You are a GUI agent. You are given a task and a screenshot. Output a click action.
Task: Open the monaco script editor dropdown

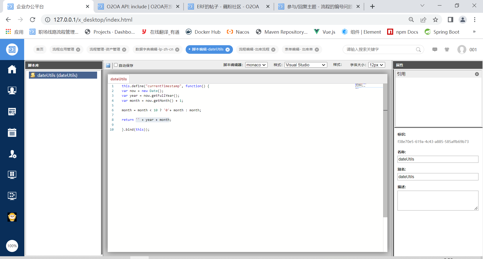coord(256,65)
